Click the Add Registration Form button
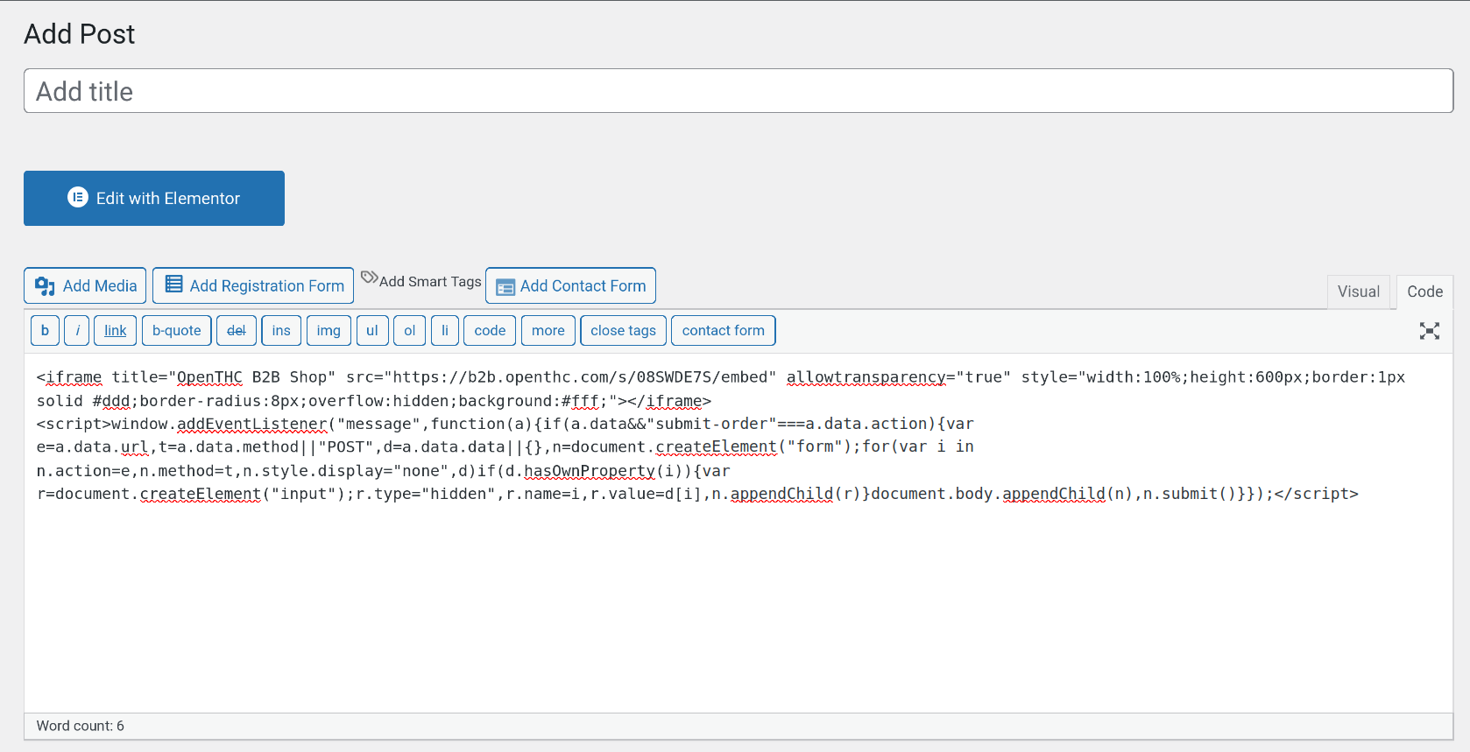1470x752 pixels. click(x=253, y=285)
